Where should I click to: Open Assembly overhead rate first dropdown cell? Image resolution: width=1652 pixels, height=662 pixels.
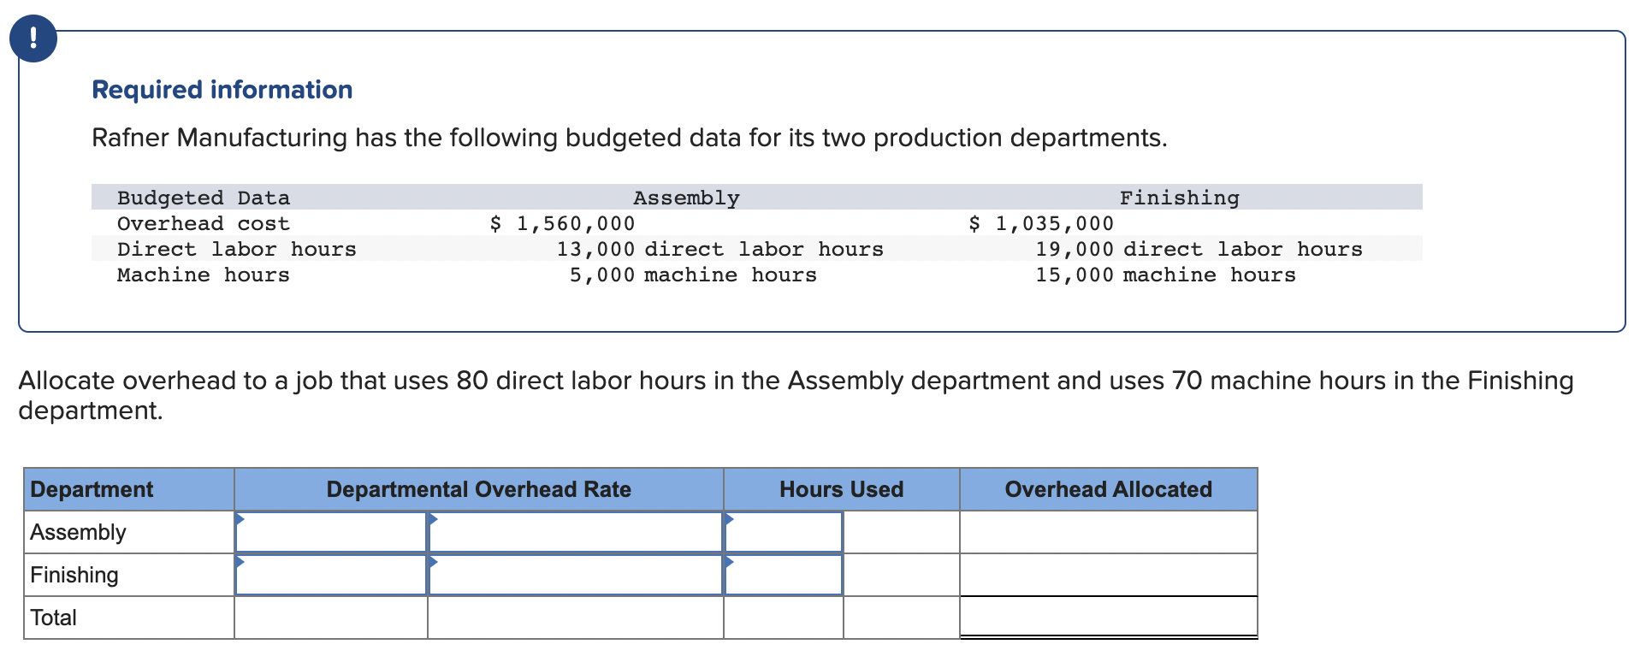point(331,532)
